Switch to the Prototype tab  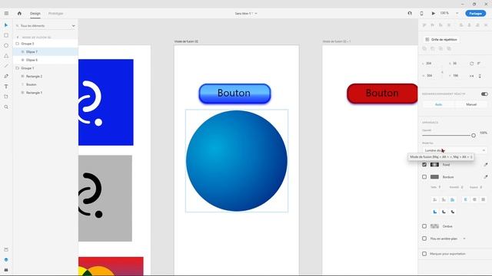point(55,14)
